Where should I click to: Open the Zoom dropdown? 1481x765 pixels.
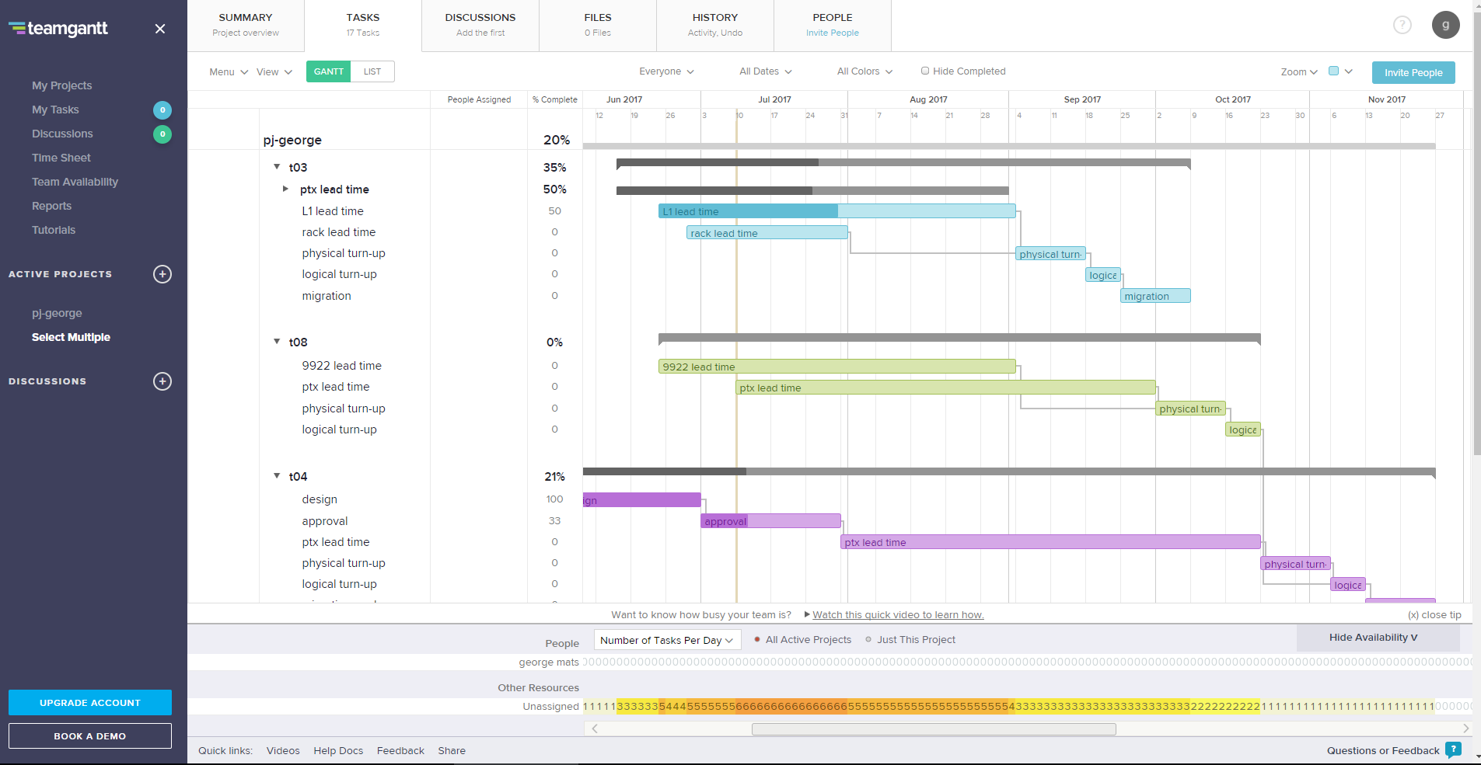click(x=1299, y=72)
